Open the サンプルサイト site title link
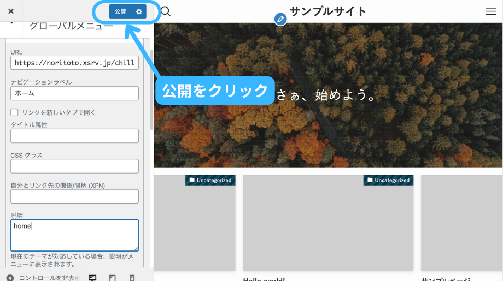Image resolution: width=503 pixels, height=281 pixels. pyautogui.click(x=327, y=11)
